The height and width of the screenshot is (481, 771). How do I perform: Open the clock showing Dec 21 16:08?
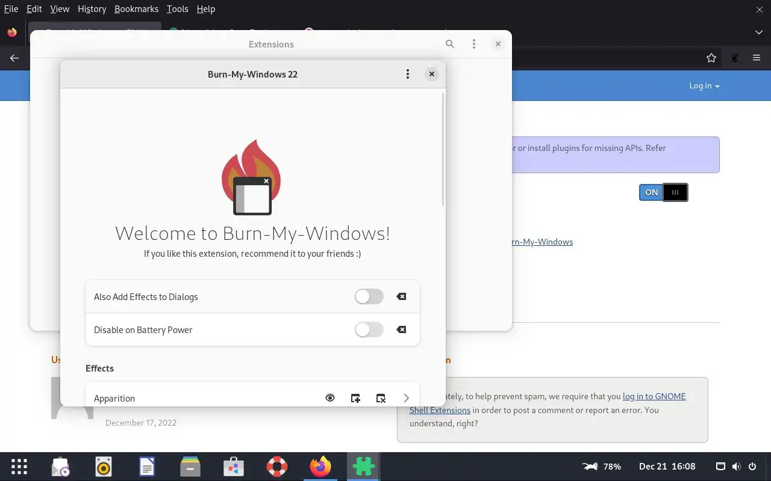coord(667,467)
